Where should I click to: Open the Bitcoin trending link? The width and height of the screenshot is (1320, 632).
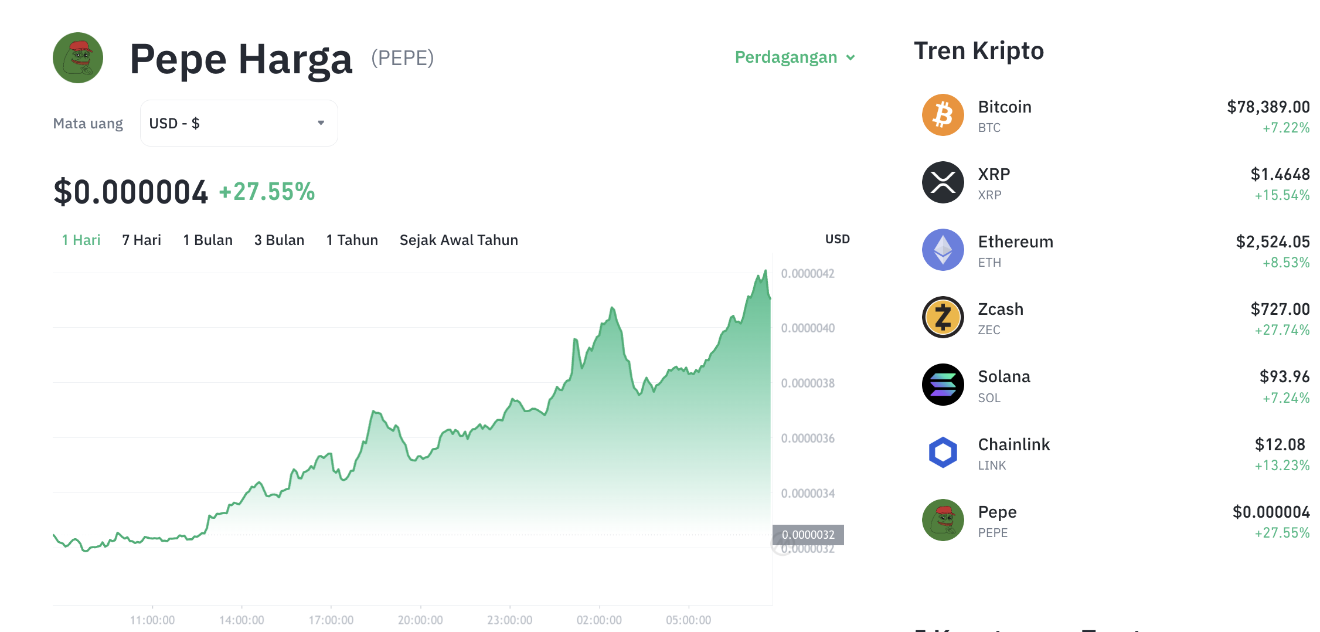[x=1115, y=116]
